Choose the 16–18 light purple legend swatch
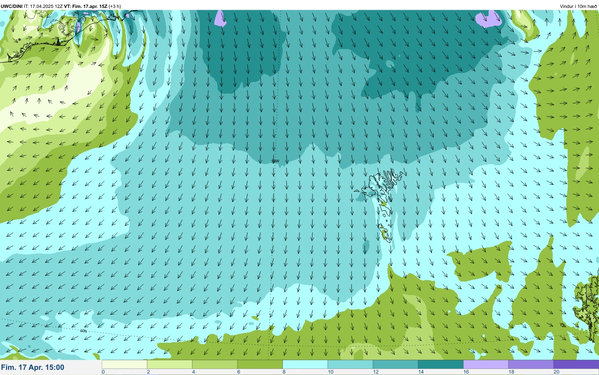This screenshot has height=375, width=599. coord(486,364)
